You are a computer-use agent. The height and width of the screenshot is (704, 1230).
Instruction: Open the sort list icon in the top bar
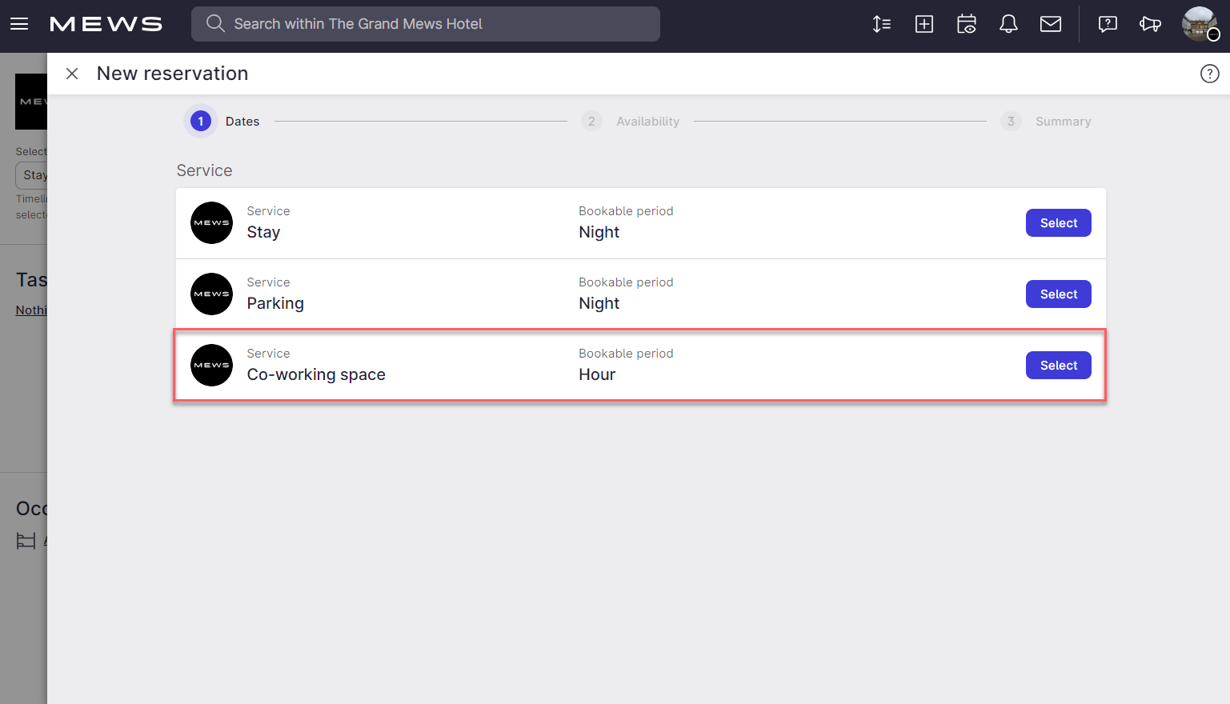coord(882,24)
